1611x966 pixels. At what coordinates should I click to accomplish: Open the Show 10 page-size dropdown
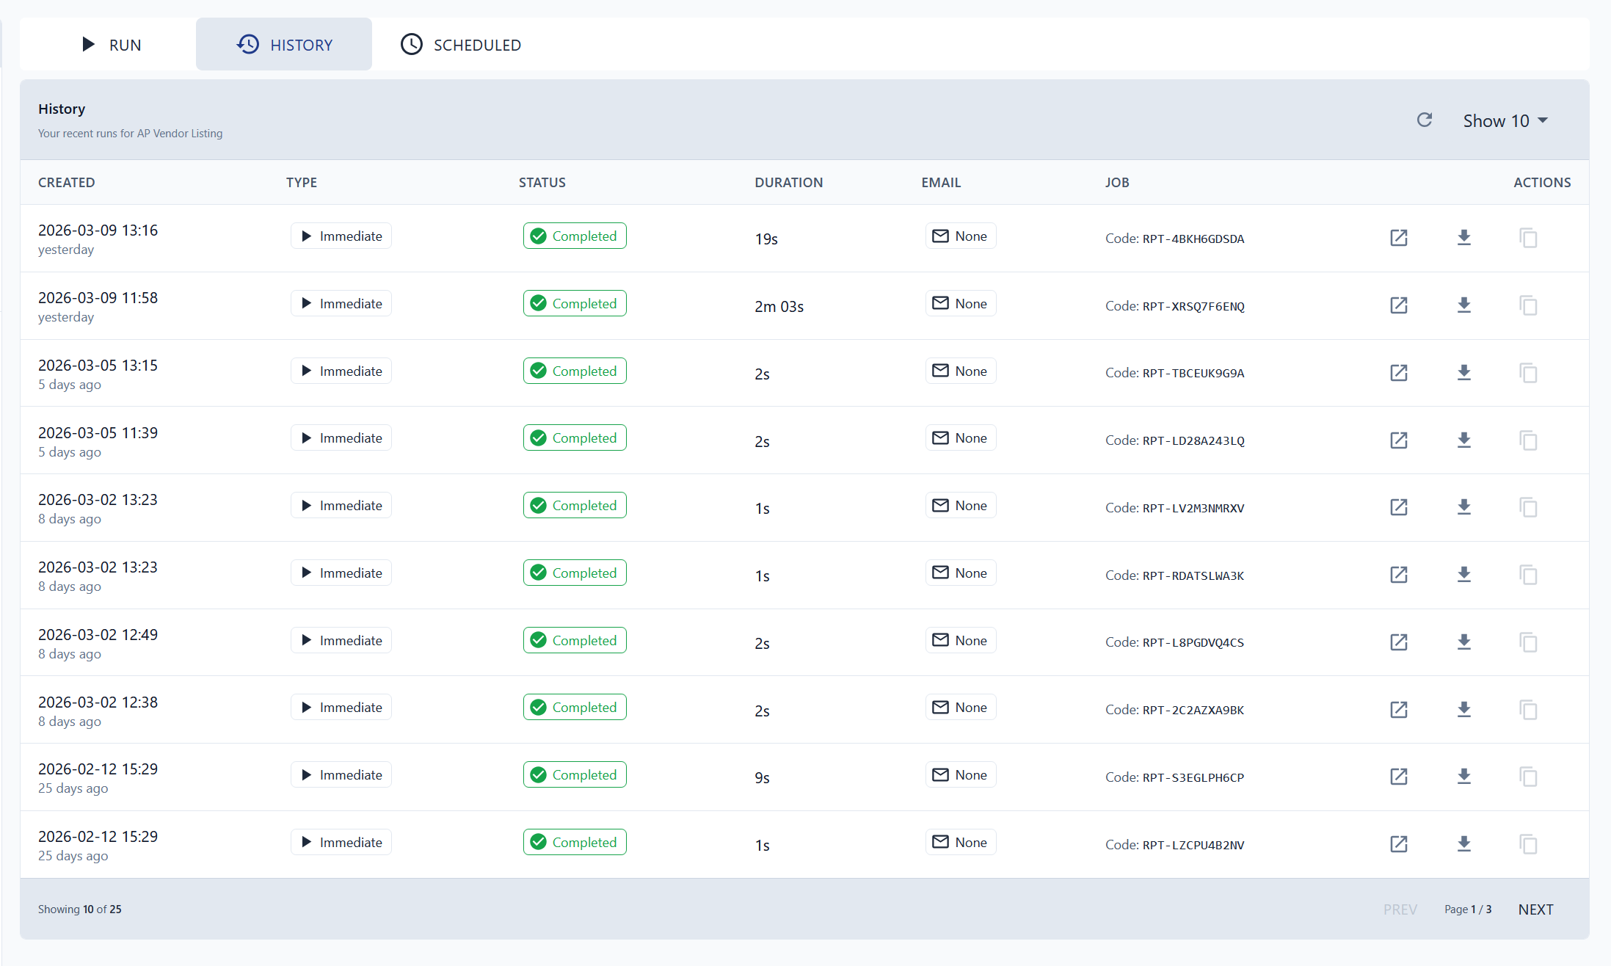pyautogui.click(x=1505, y=120)
